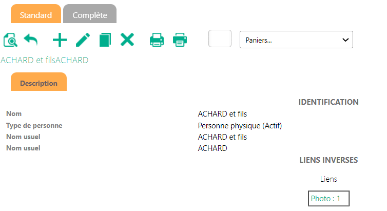Click the IDENTIFICATION section header
The image size is (387, 211).
(x=328, y=102)
